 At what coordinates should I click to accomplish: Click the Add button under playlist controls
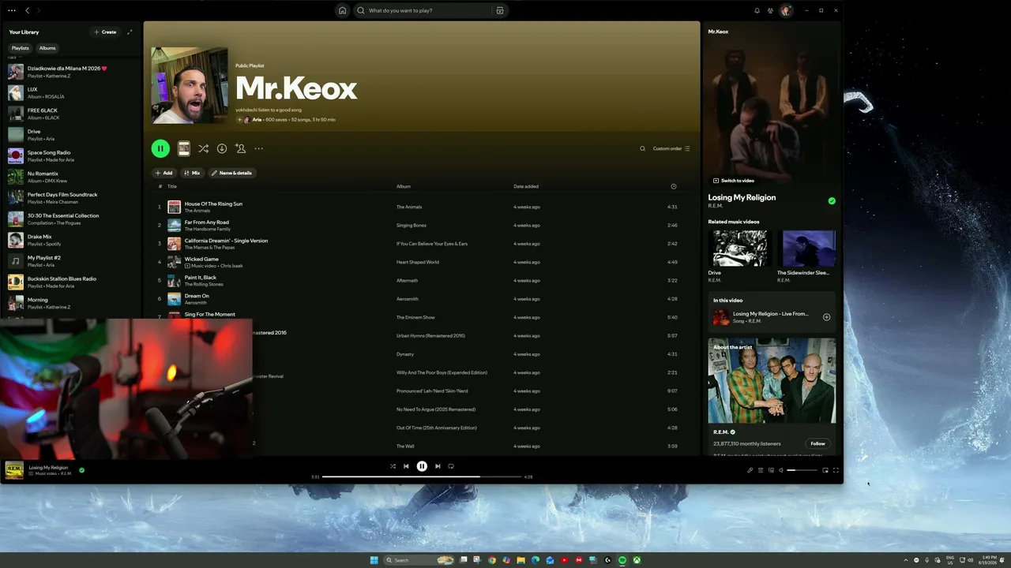point(163,173)
